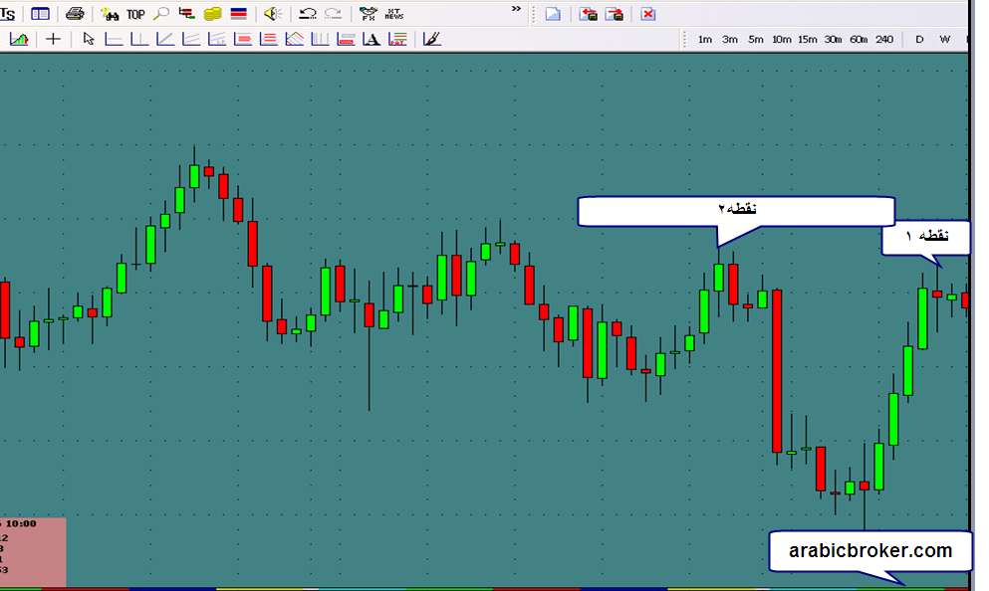Screen dimensions: 989x591
Task: Open the XT News icon
Action: point(394,14)
